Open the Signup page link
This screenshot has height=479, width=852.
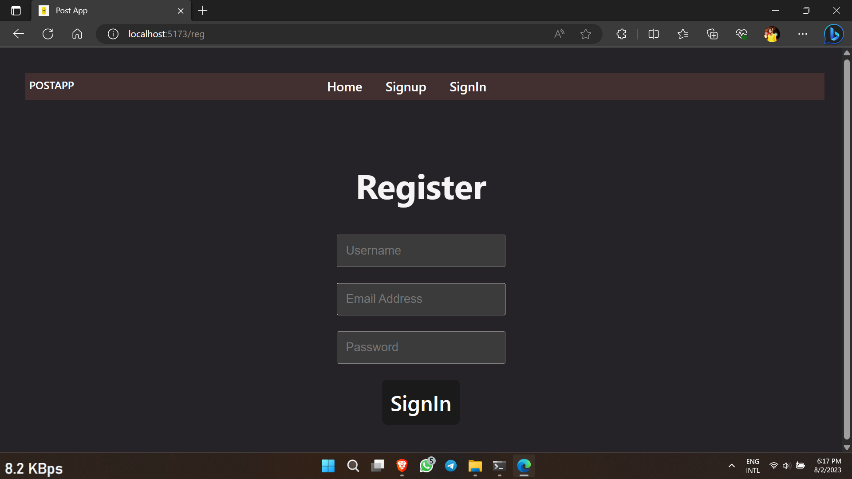point(406,86)
